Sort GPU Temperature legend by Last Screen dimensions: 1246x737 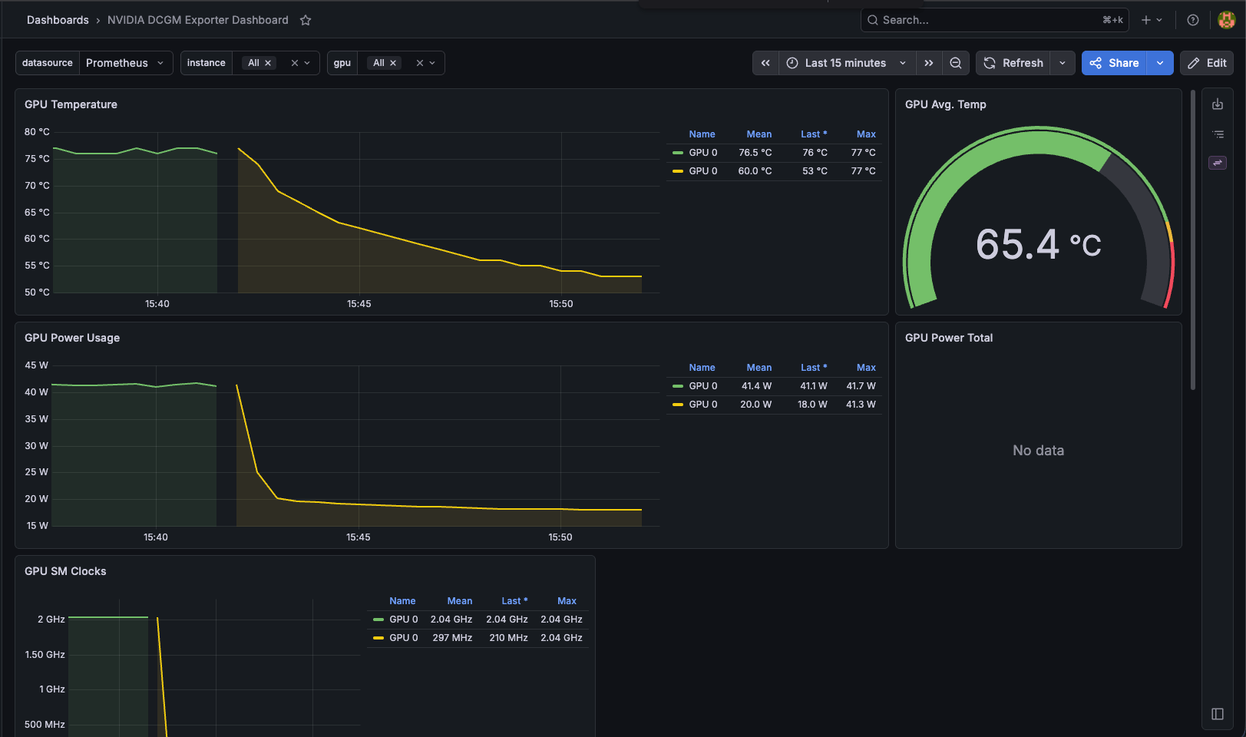coord(814,134)
